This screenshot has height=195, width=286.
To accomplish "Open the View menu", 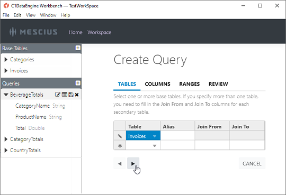I will coord(31,15).
